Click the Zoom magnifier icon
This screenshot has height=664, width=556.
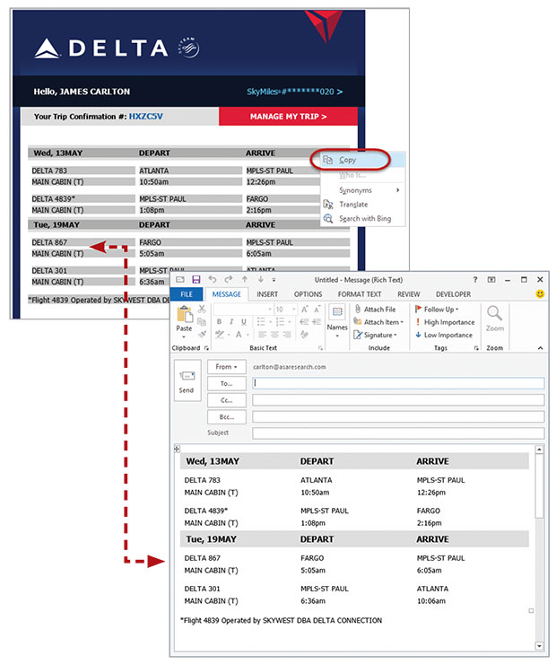(x=494, y=317)
